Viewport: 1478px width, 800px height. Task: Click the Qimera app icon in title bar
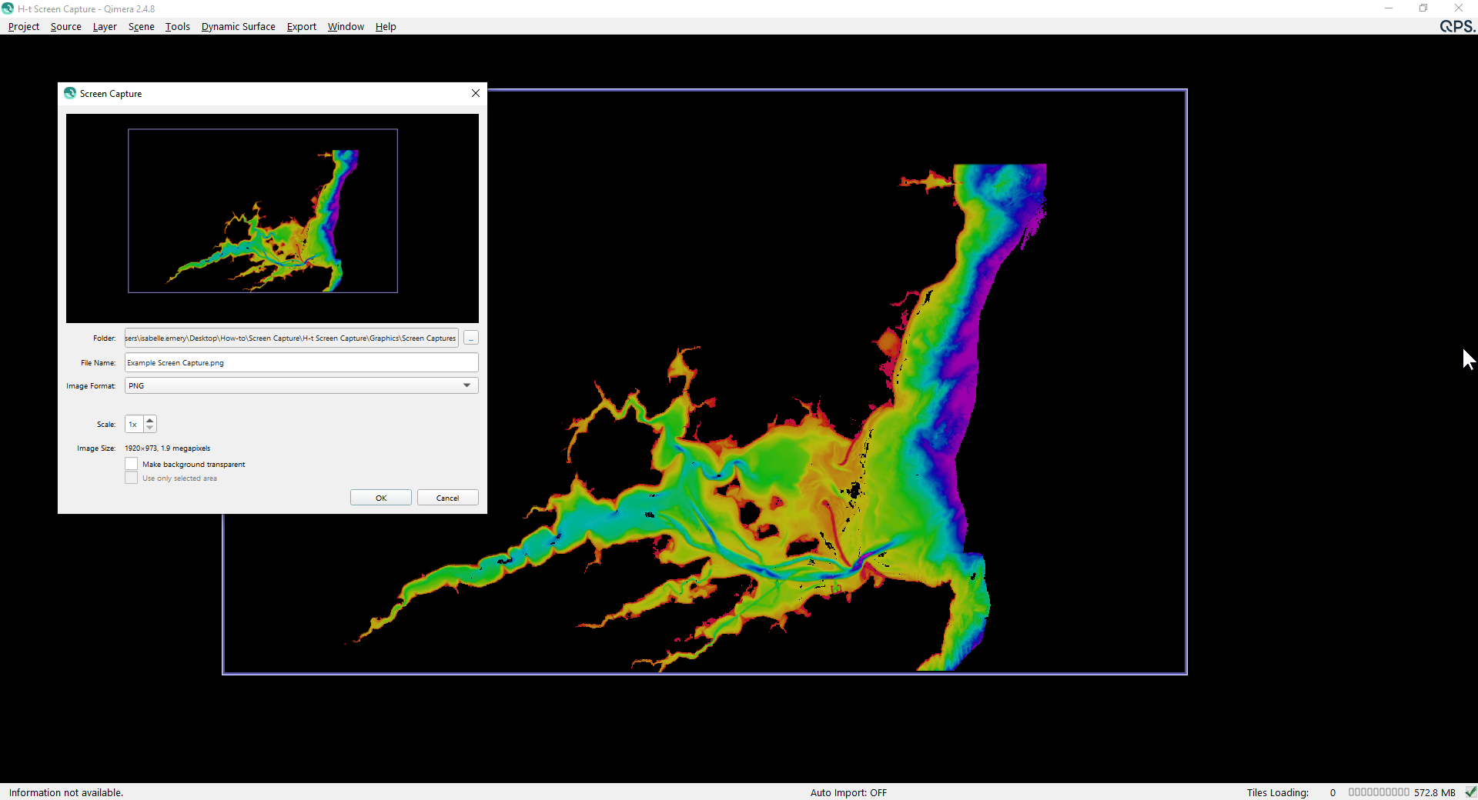pos(8,8)
